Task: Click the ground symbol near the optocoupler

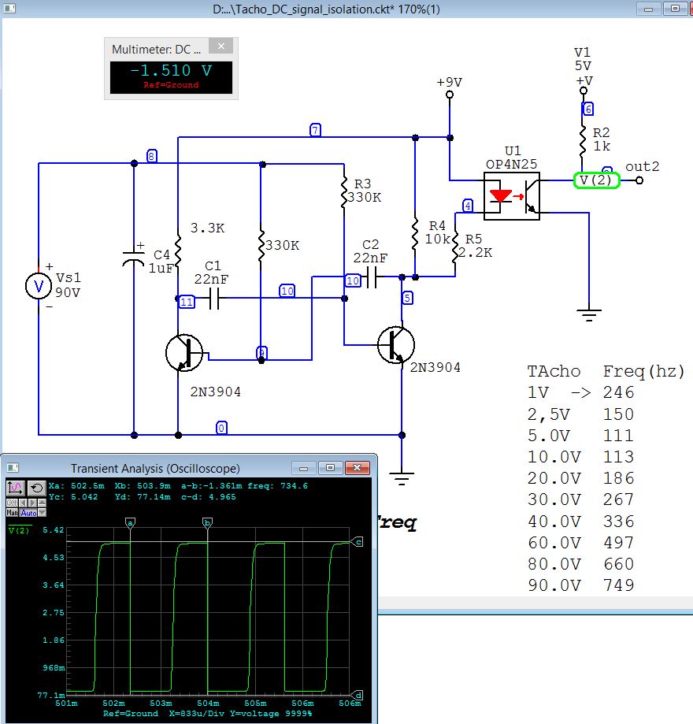Action: (x=589, y=314)
